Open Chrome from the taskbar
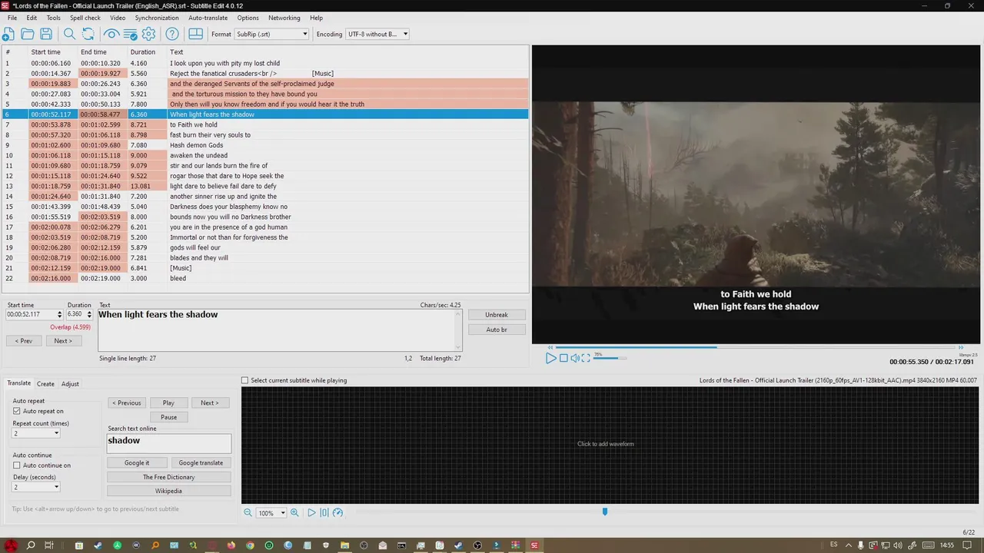 [250, 545]
